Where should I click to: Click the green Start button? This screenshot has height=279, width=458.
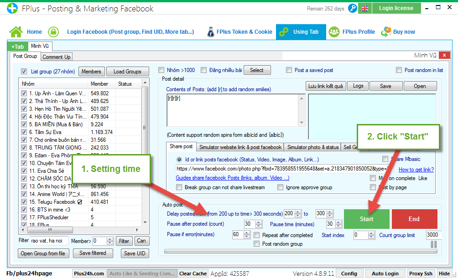(367, 219)
